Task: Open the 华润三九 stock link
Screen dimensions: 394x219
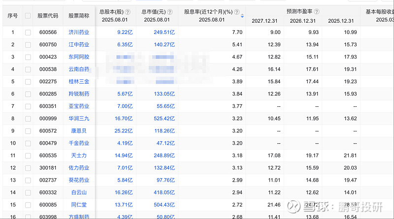Action: point(79,118)
